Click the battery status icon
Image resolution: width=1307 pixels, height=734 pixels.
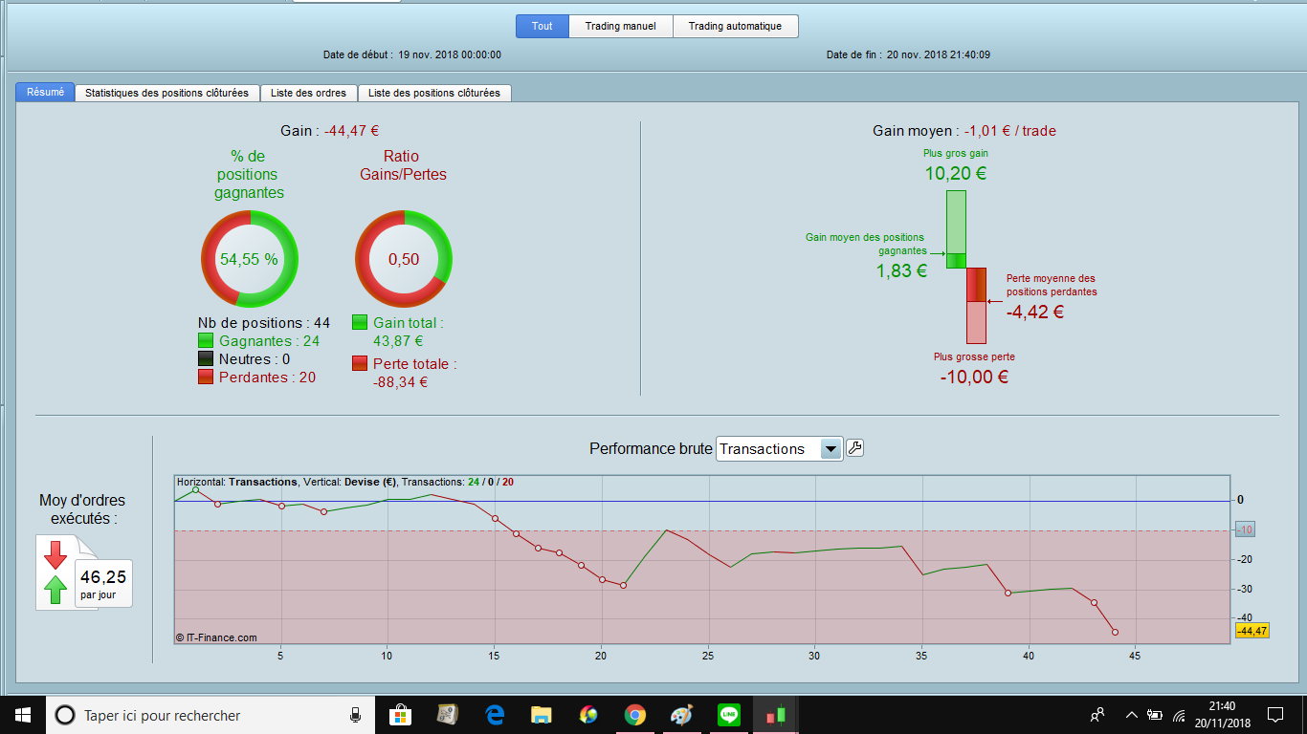[x=1155, y=715]
